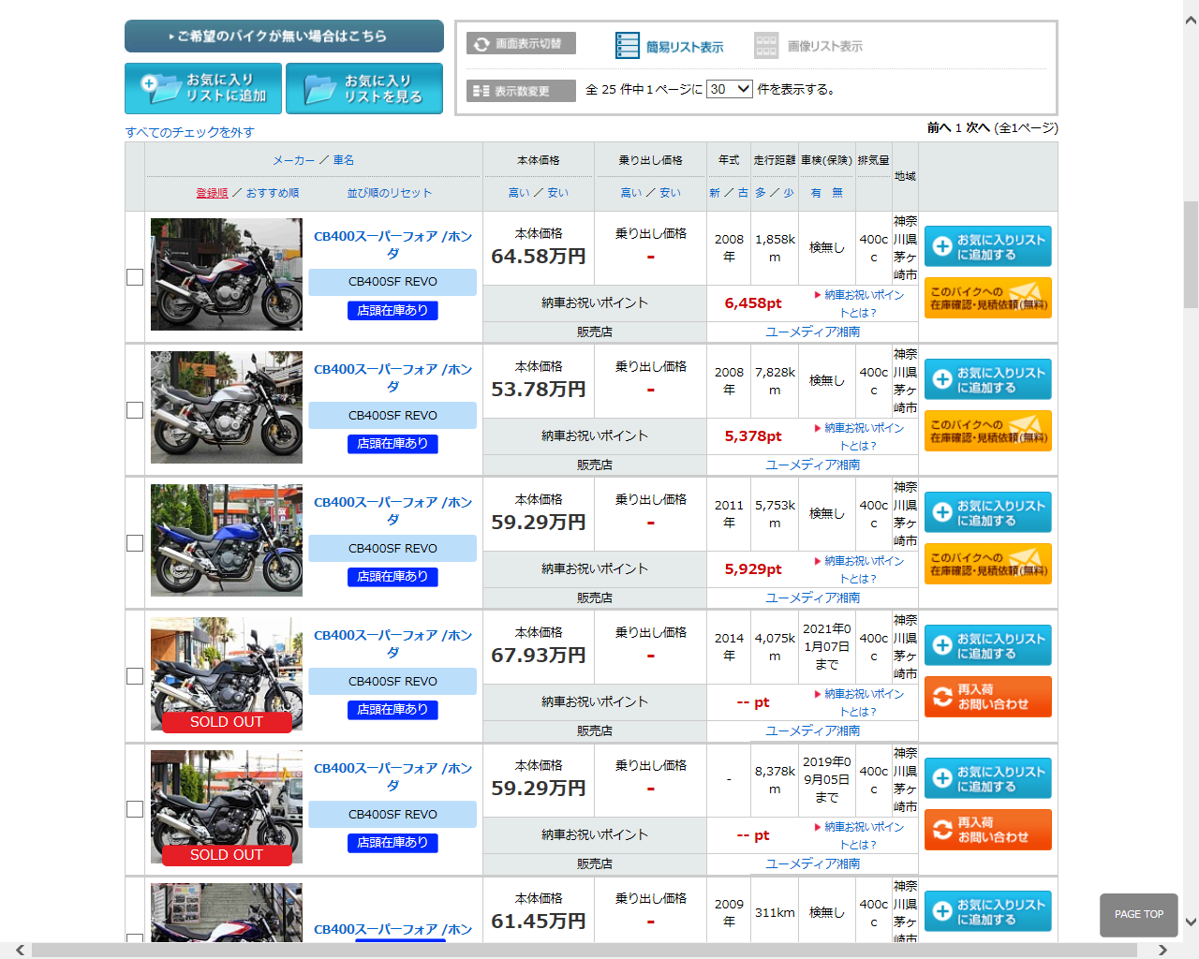Sort 本体価格 by 高い
This screenshot has height=959, width=1199.
point(519,193)
